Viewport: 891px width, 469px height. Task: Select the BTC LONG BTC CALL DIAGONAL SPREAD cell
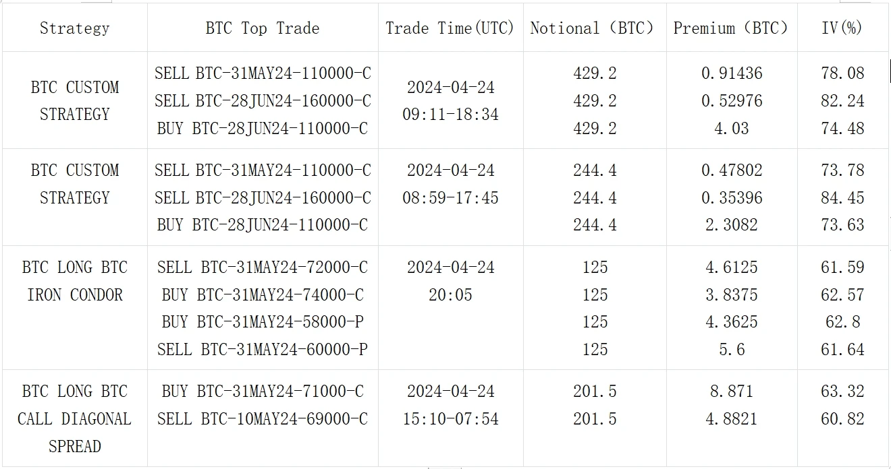click(x=74, y=418)
